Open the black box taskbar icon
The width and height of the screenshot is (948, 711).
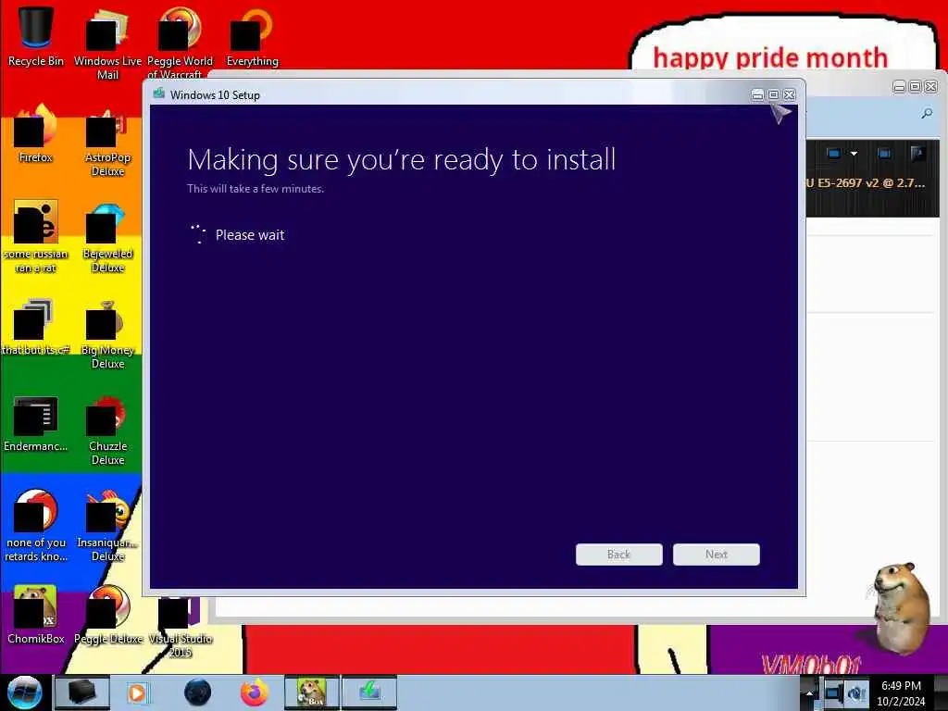coord(82,692)
